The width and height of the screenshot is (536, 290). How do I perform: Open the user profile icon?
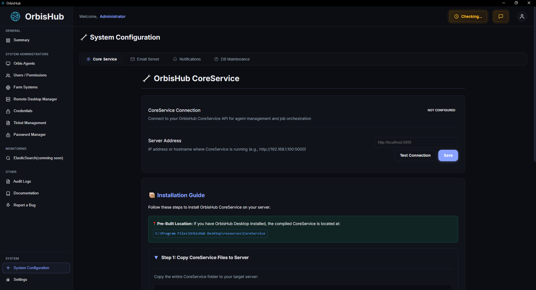522,16
